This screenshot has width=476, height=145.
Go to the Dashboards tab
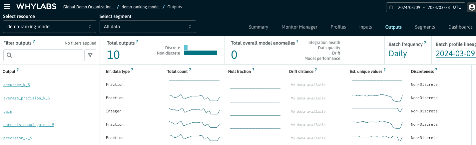coord(460,27)
